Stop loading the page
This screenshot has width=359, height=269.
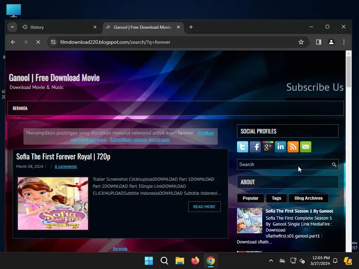(38, 42)
